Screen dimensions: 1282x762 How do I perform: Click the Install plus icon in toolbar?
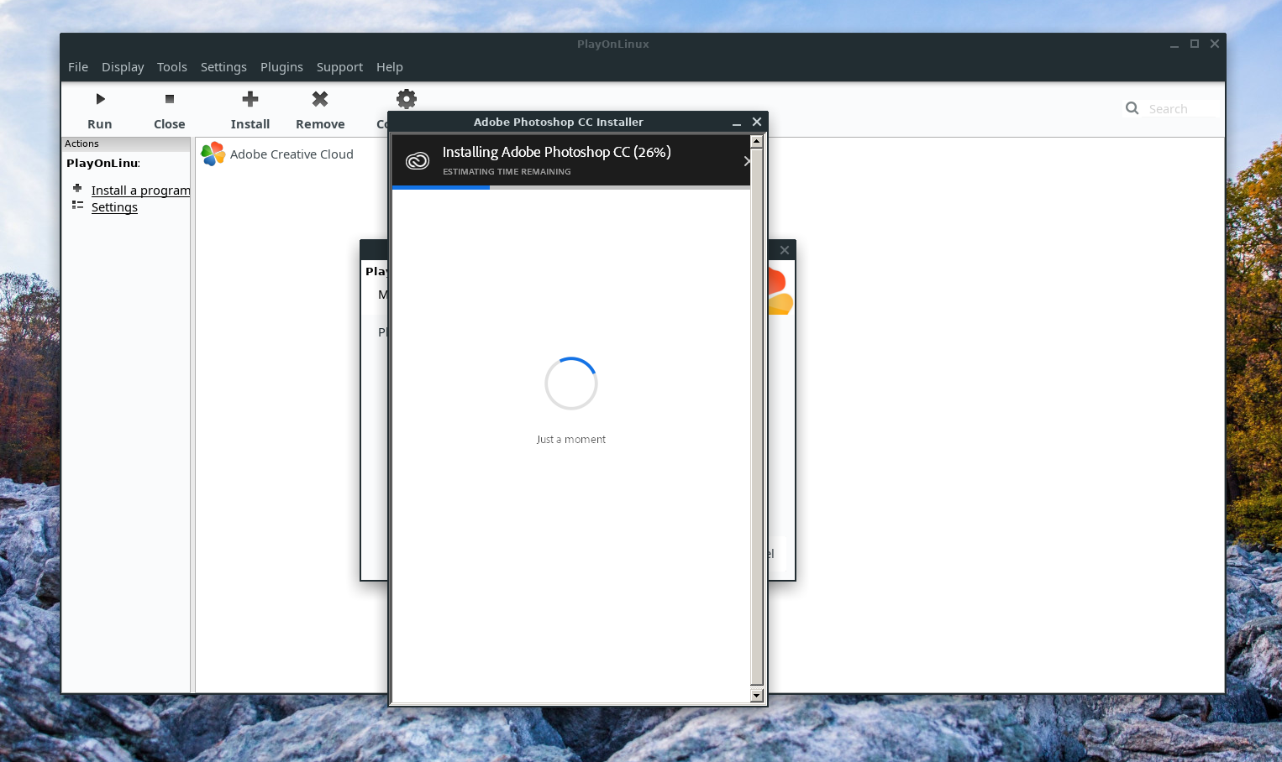point(250,99)
